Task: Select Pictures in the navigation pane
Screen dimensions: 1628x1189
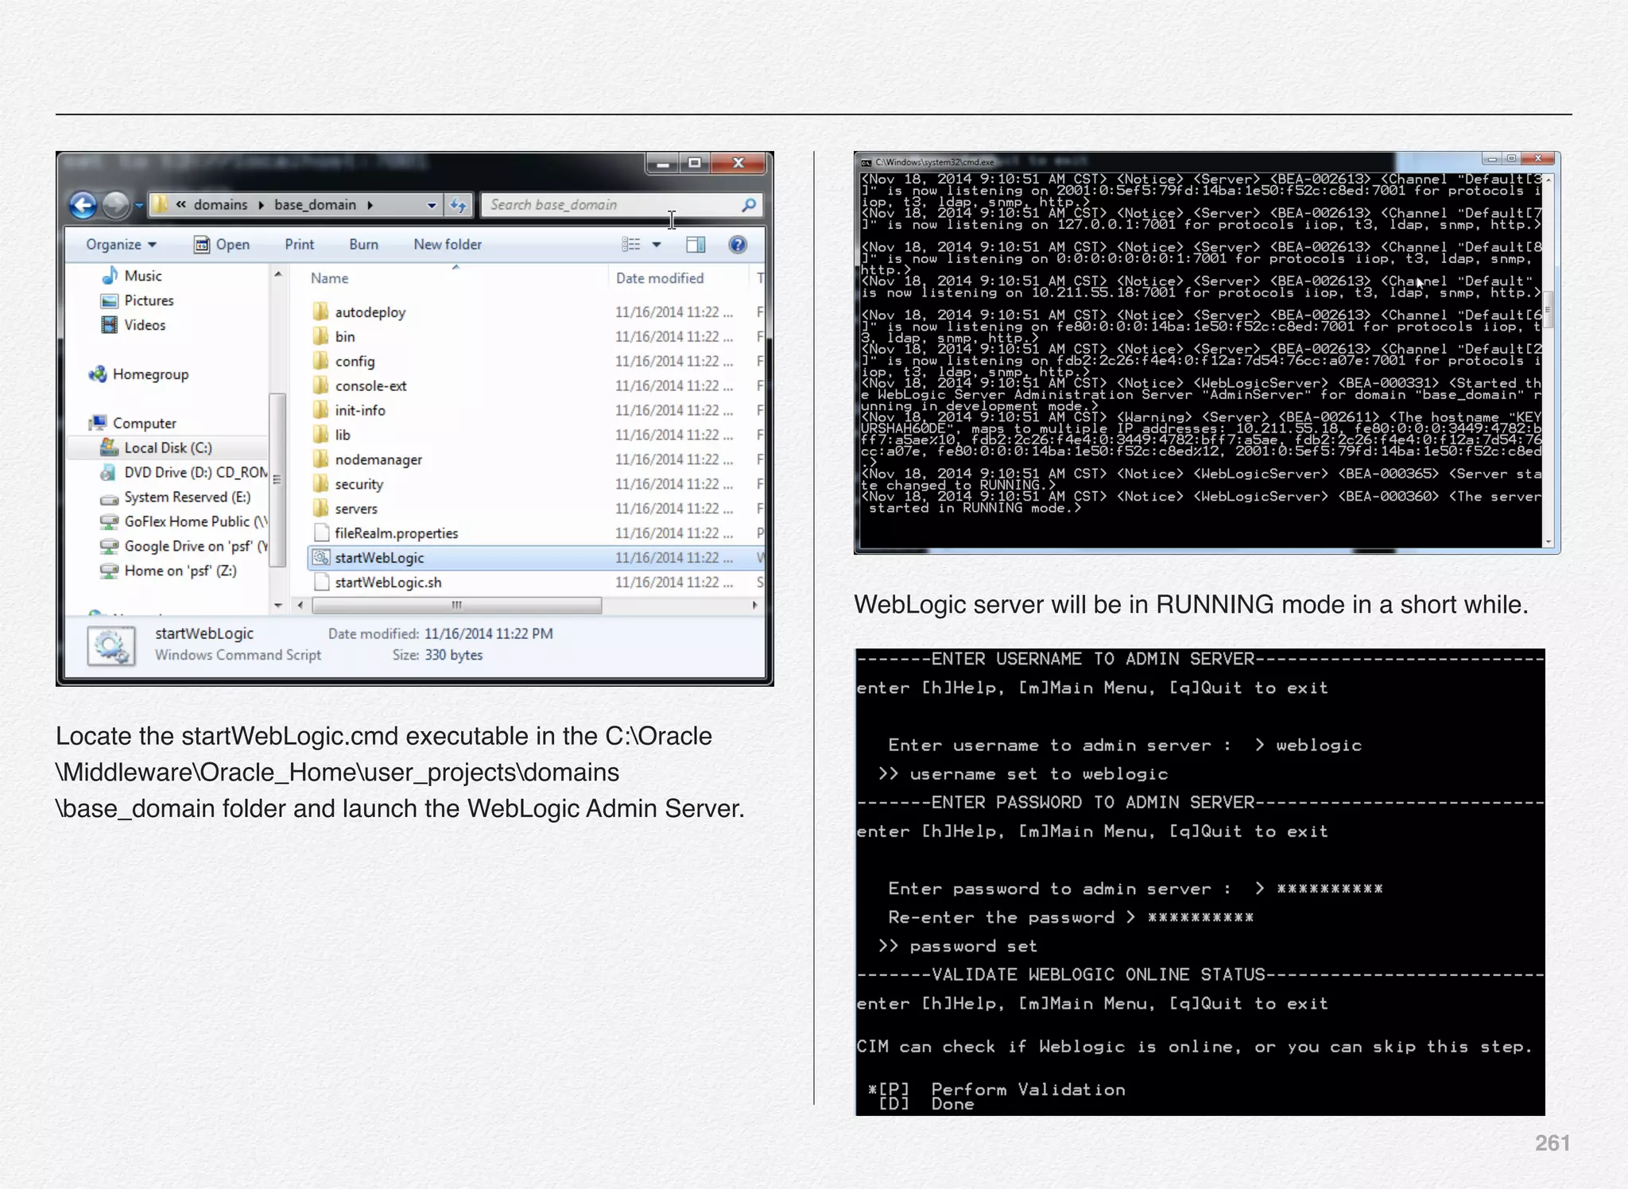Action: pyautogui.click(x=138, y=300)
